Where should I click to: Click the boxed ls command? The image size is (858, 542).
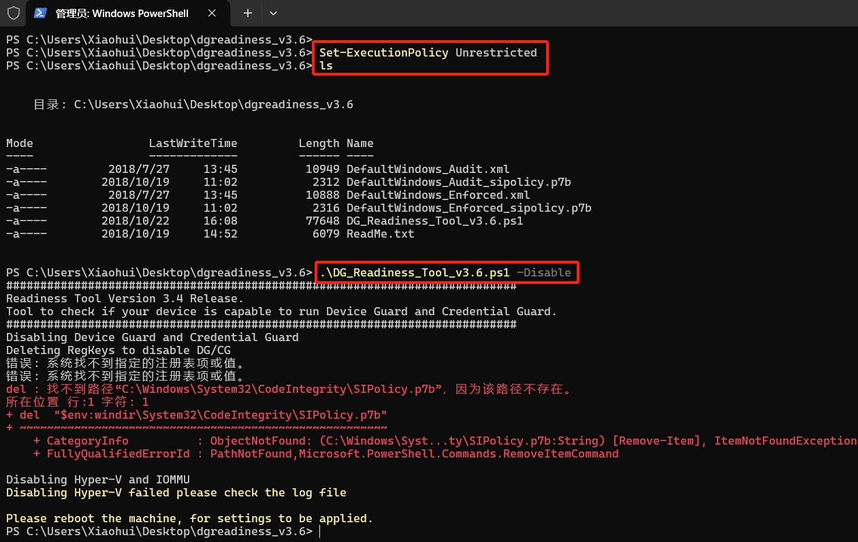point(325,65)
